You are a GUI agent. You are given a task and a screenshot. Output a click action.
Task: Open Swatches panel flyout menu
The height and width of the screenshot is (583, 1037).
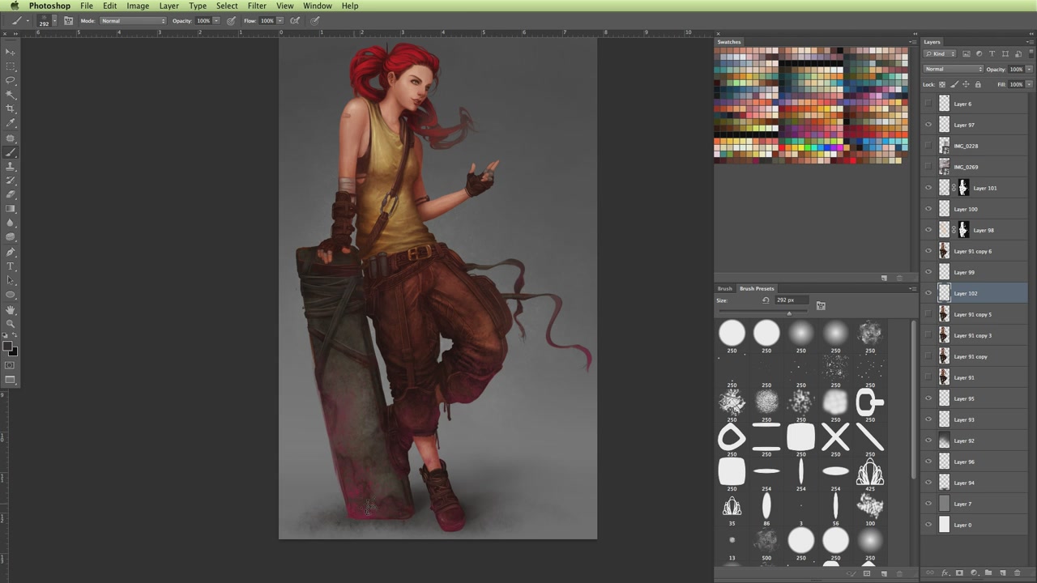913,42
